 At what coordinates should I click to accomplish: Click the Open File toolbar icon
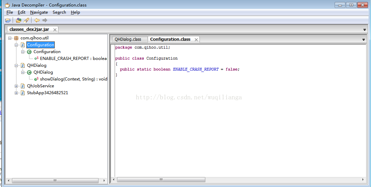8,20
